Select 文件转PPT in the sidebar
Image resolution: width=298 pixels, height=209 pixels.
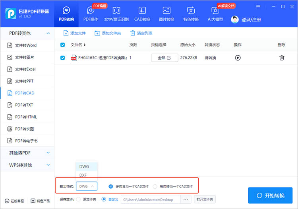coord(27,81)
